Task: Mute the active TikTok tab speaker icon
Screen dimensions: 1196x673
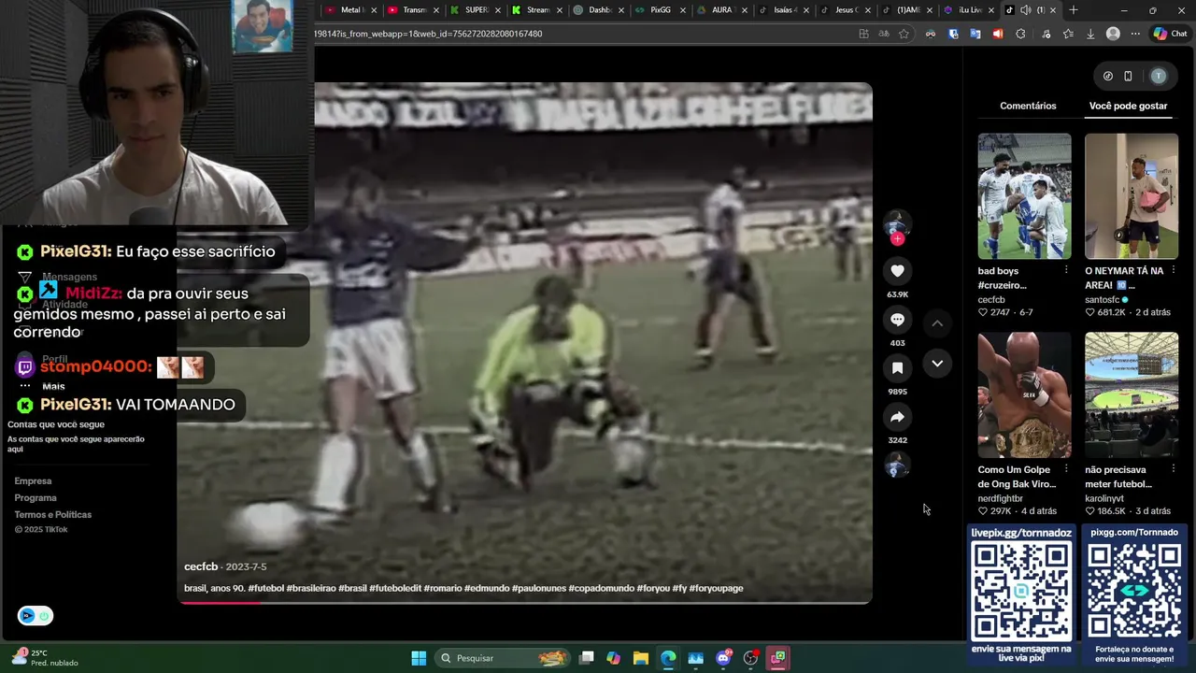Action: pyautogui.click(x=1026, y=10)
